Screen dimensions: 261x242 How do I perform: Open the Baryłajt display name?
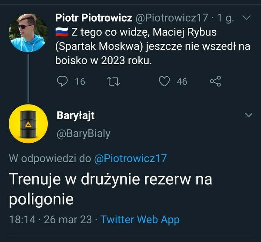coord(76,115)
